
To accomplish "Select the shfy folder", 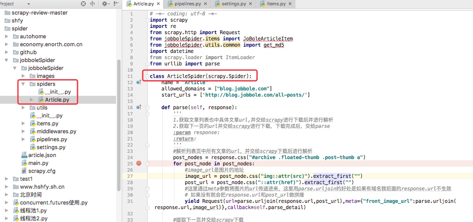I will point(17,20).
